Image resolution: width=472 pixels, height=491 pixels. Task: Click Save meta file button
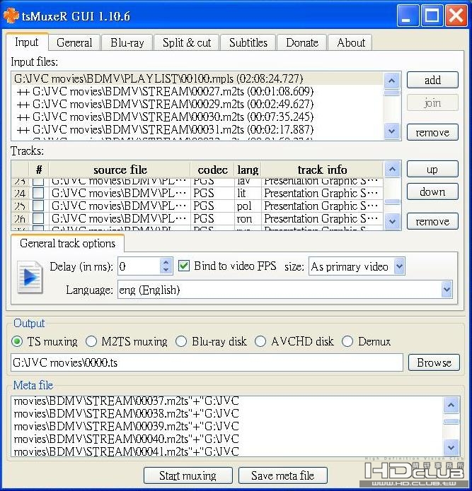click(282, 475)
